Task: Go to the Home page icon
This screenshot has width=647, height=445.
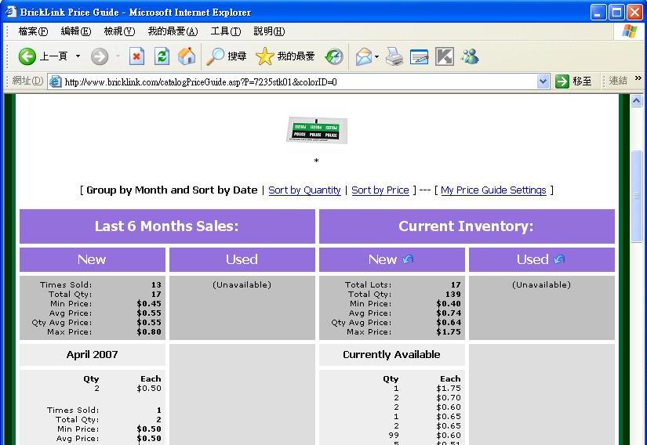Action: [187, 56]
